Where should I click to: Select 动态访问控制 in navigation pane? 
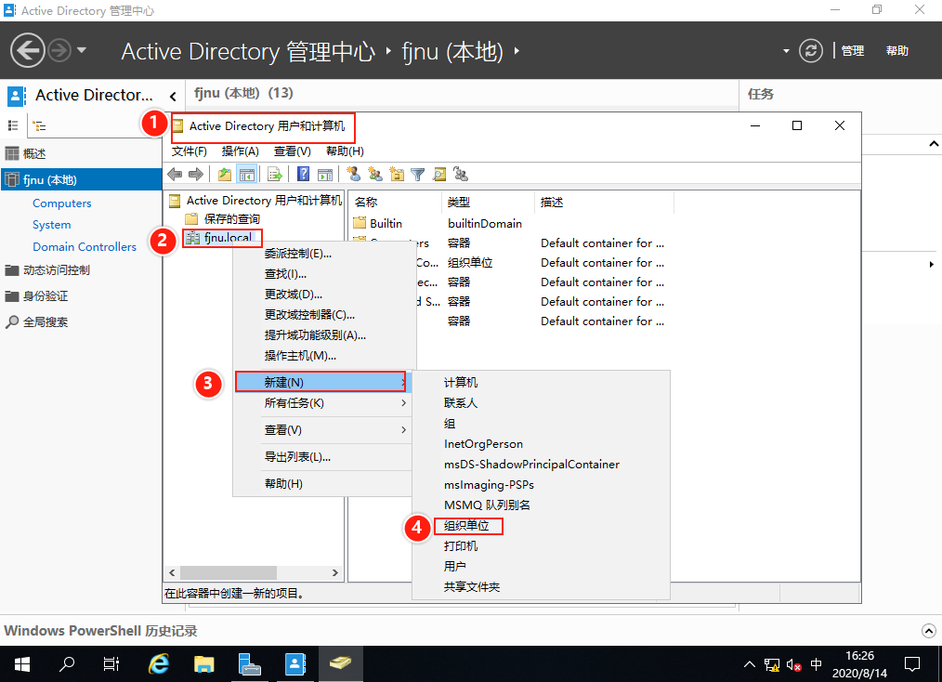pos(57,270)
